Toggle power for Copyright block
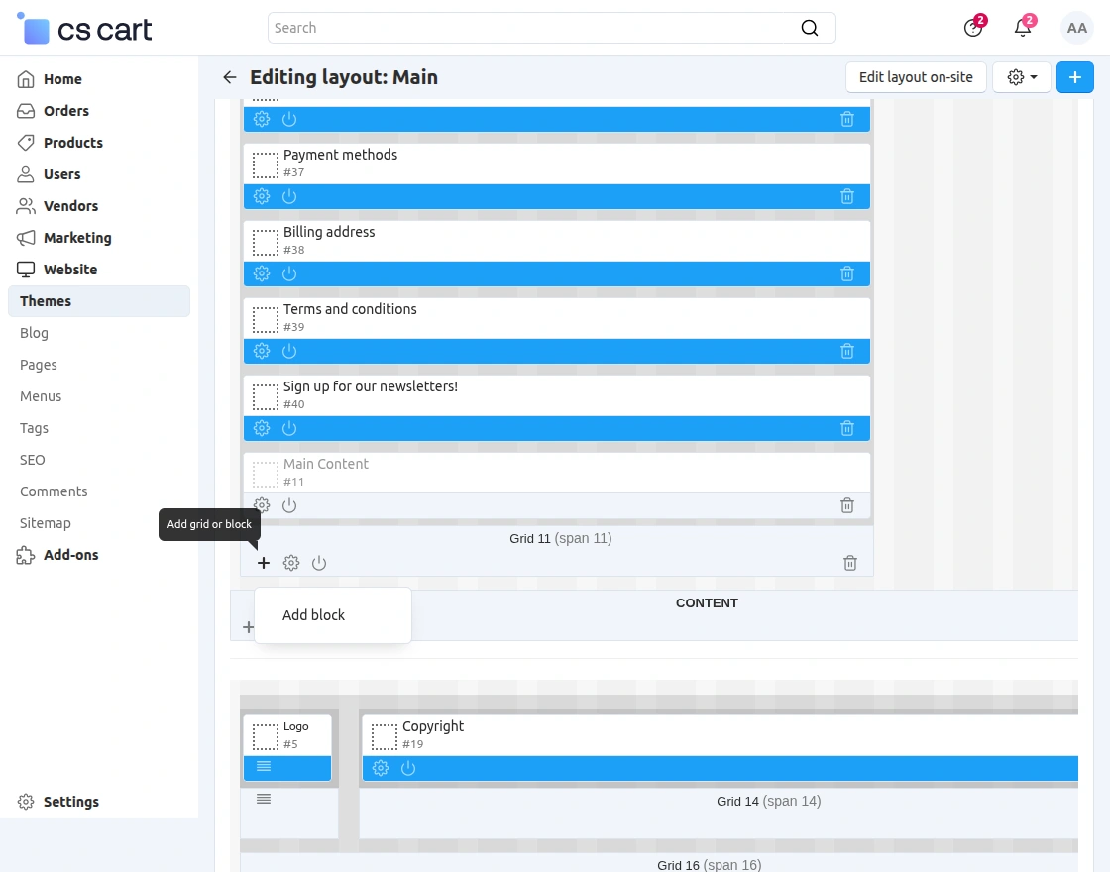 (407, 768)
